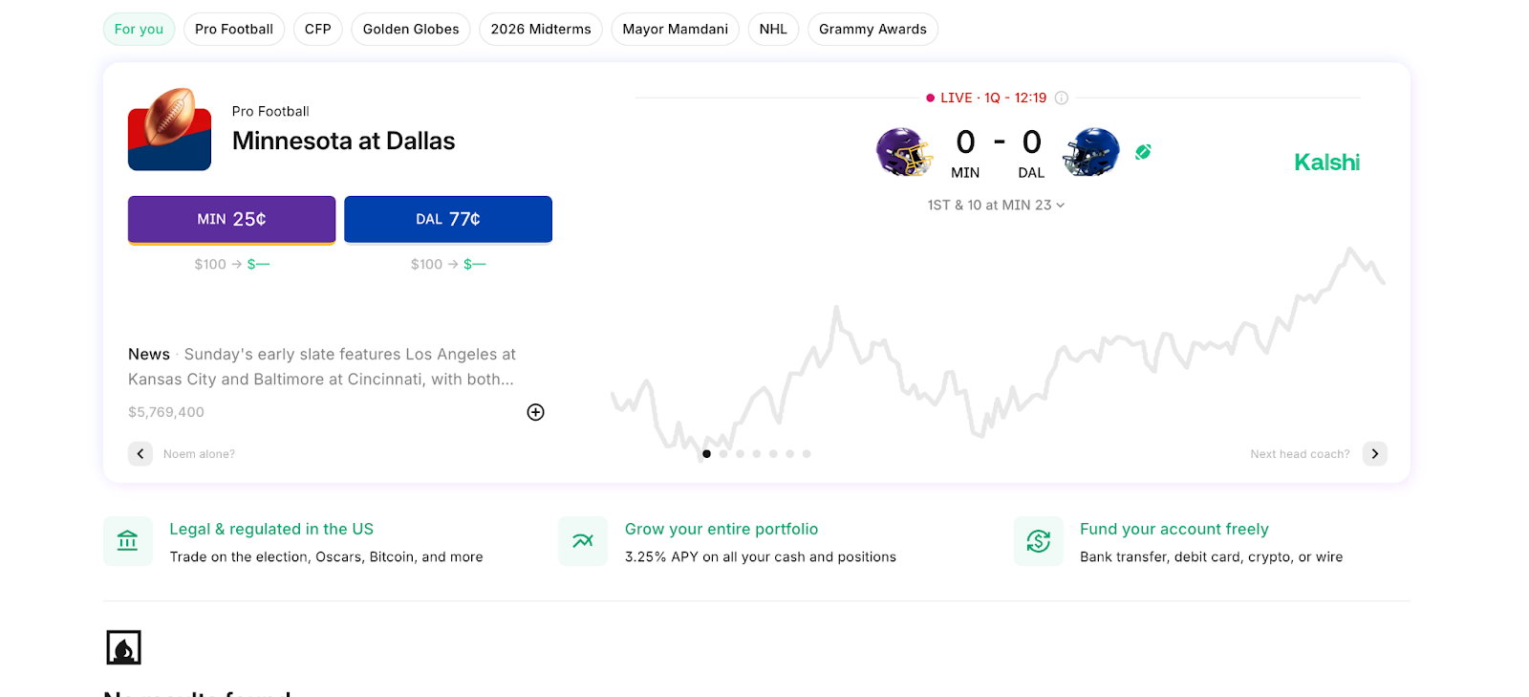Screen dimensions: 1529x697
Task: Switch to the Pro Football tab
Action: [x=234, y=29]
